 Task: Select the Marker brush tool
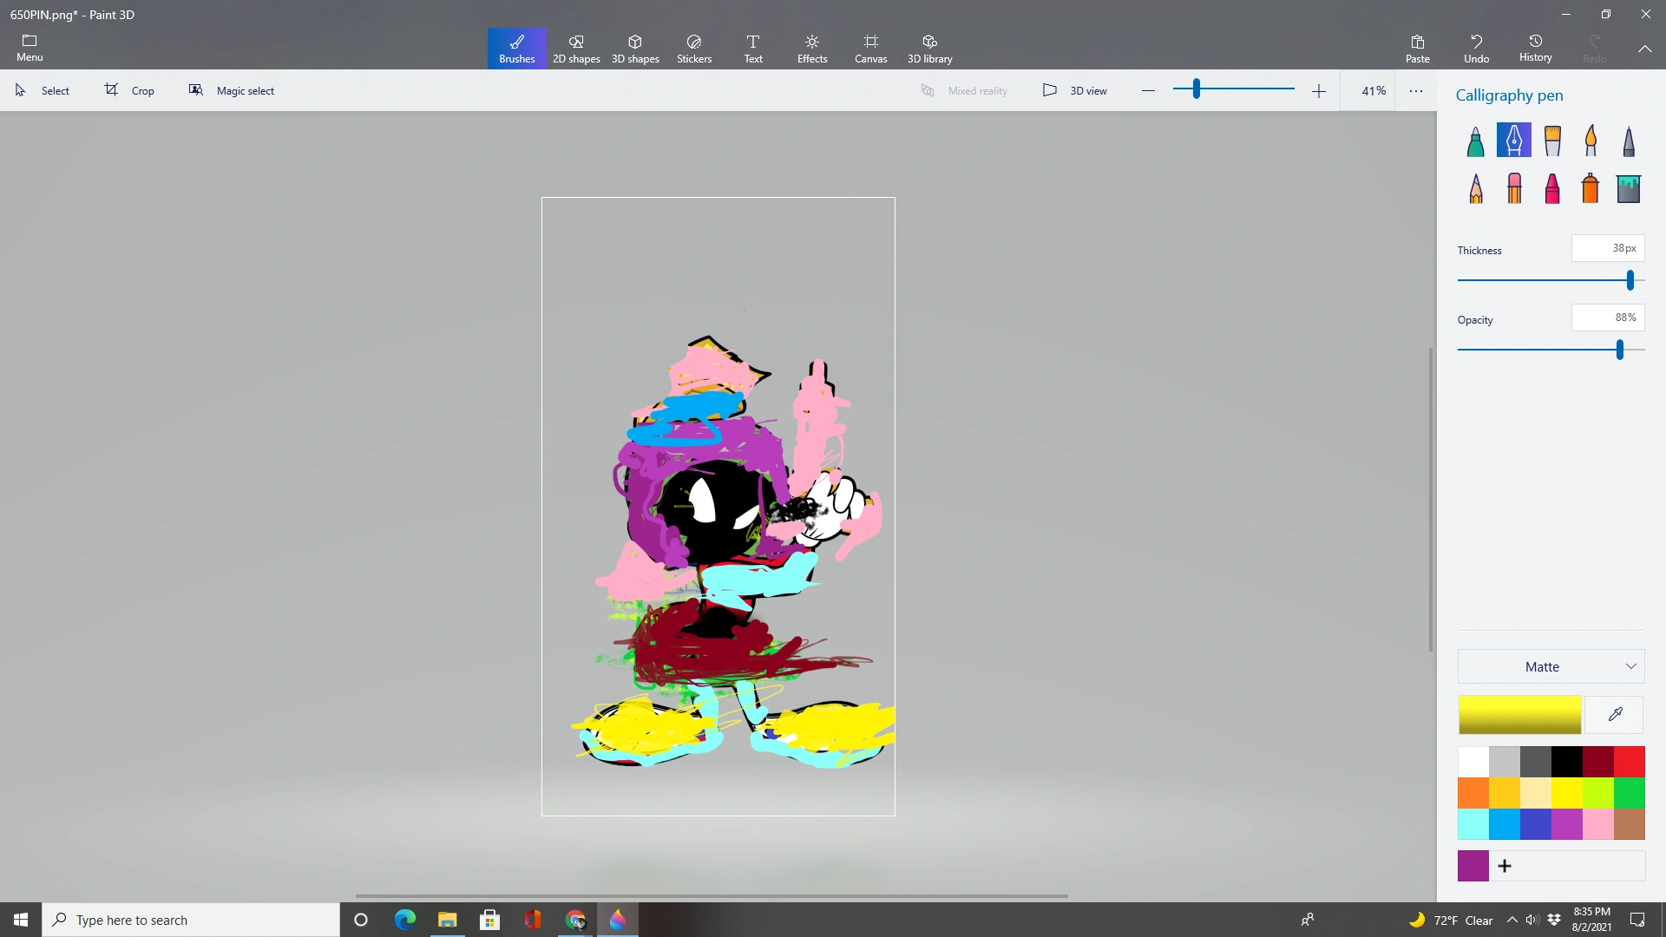click(1475, 141)
